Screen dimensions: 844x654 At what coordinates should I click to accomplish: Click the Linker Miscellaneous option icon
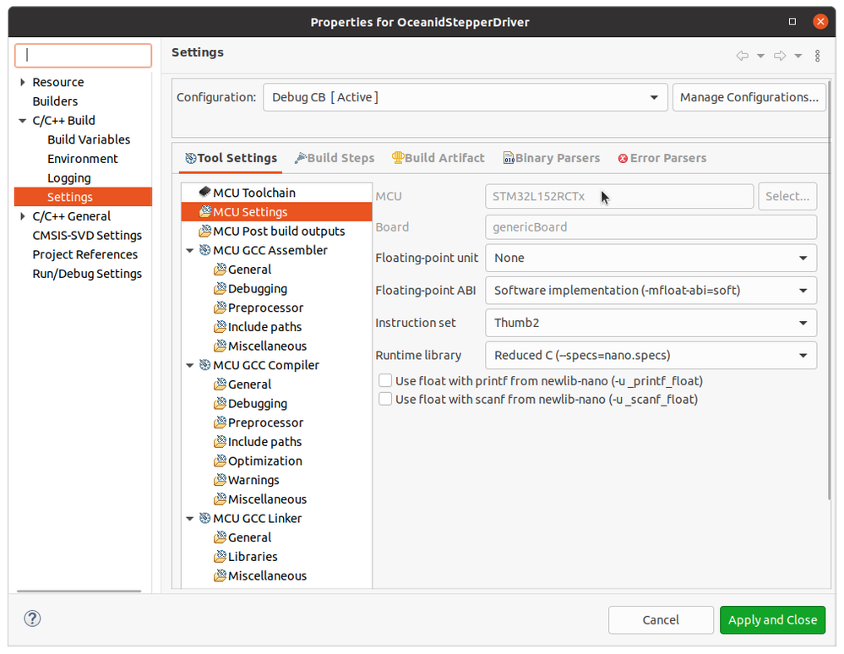tap(220, 575)
